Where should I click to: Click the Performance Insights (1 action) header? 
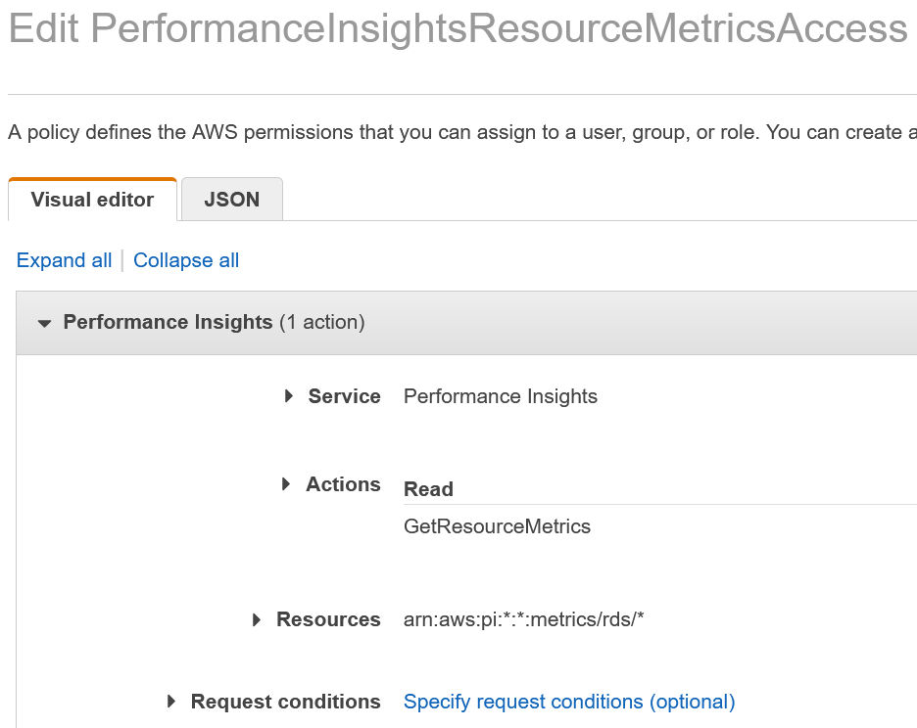[x=214, y=322]
